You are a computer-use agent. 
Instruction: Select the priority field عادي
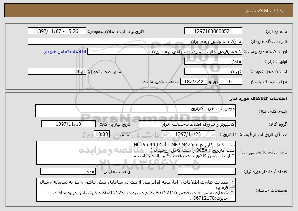pos(213,61)
